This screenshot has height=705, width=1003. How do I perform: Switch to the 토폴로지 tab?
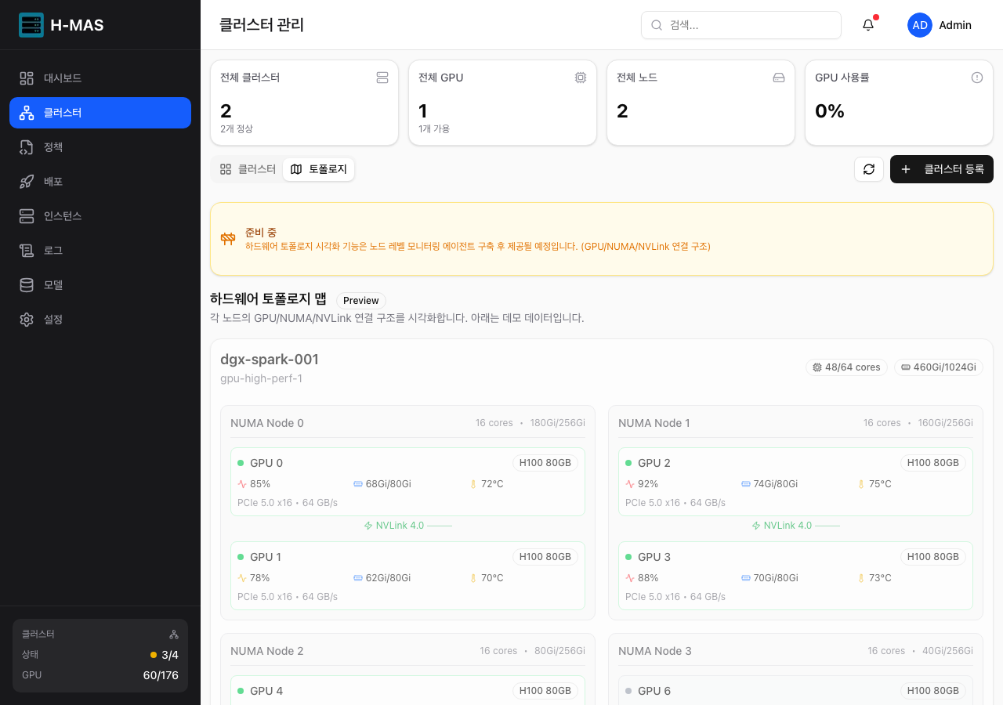coord(318,168)
